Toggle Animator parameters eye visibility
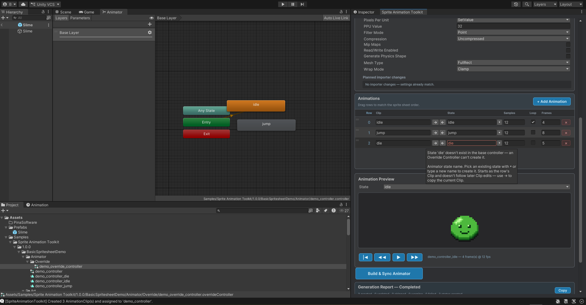This screenshot has width=586, height=305. (151, 18)
